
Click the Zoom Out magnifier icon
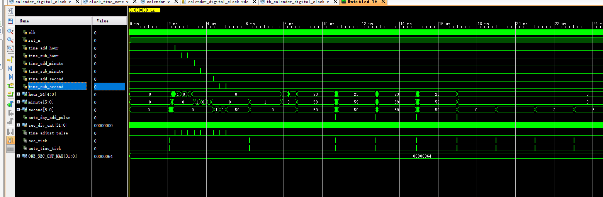click(x=10, y=40)
